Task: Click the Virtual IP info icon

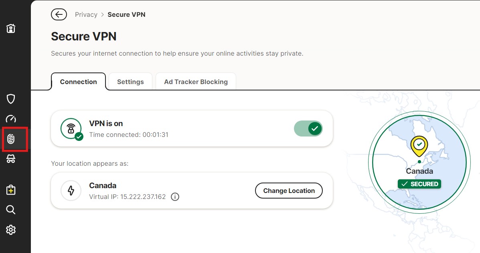Action: (175, 197)
